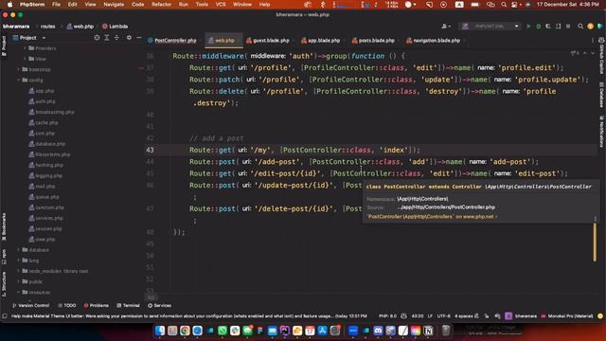Image resolution: width=606 pixels, height=341 pixels.
Task: Open macOS Spotlight search in menu bar
Action: tap(504, 4)
